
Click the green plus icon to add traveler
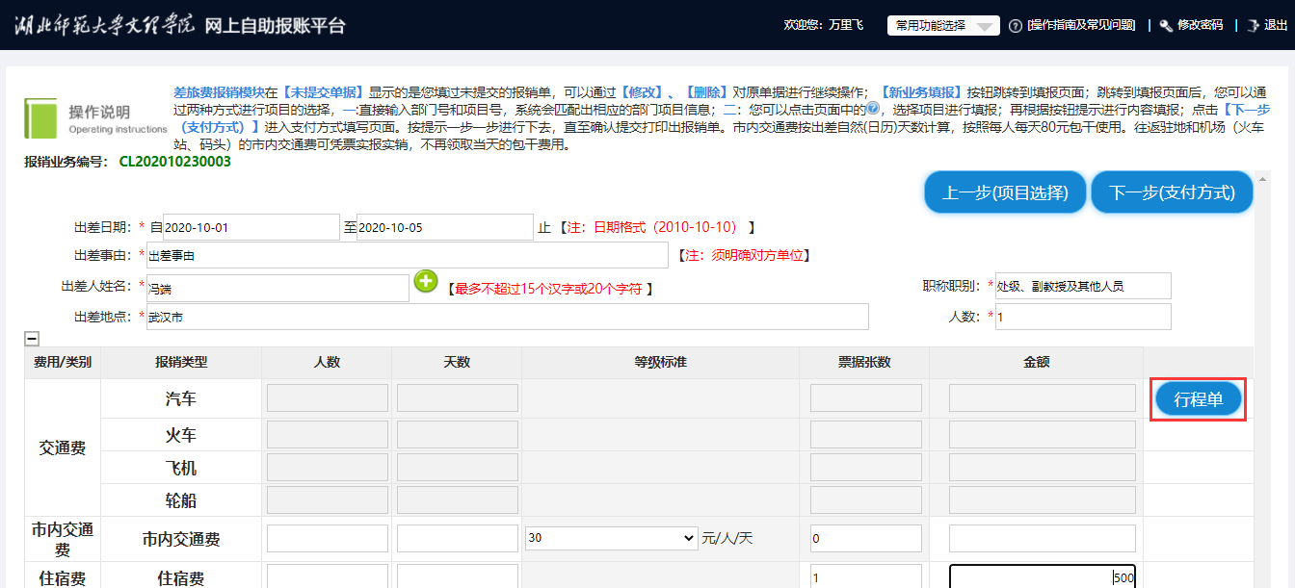pos(426,281)
